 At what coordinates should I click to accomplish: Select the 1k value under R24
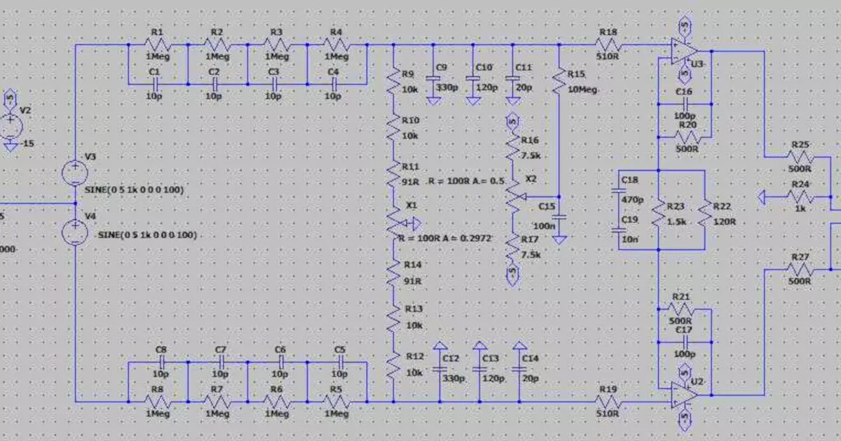coord(800,209)
